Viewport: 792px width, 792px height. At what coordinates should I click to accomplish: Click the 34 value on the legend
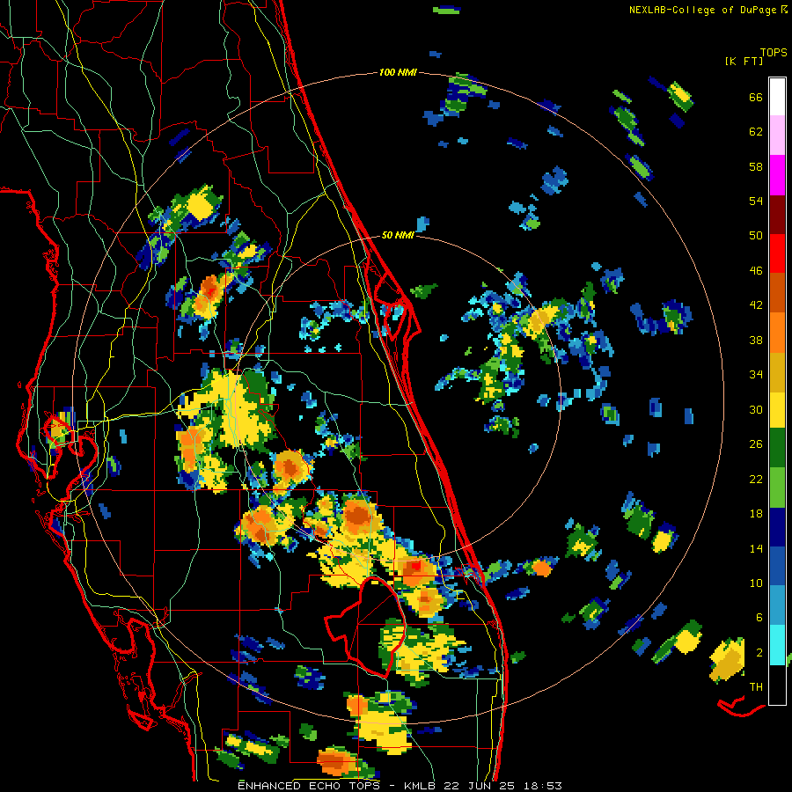pyautogui.click(x=756, y=374)
